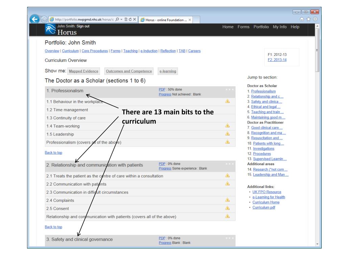Open PDP link in Professionalism header

click(162, 89)
